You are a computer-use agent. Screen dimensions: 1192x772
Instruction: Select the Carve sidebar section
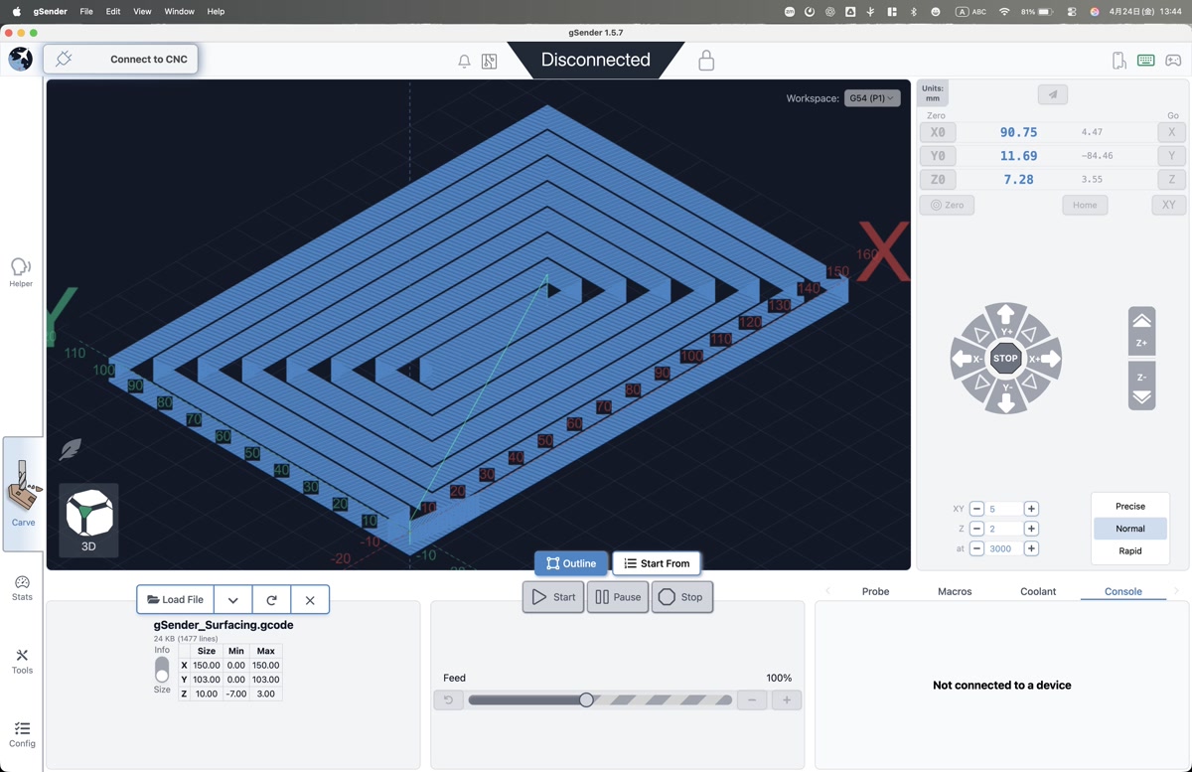23,494
